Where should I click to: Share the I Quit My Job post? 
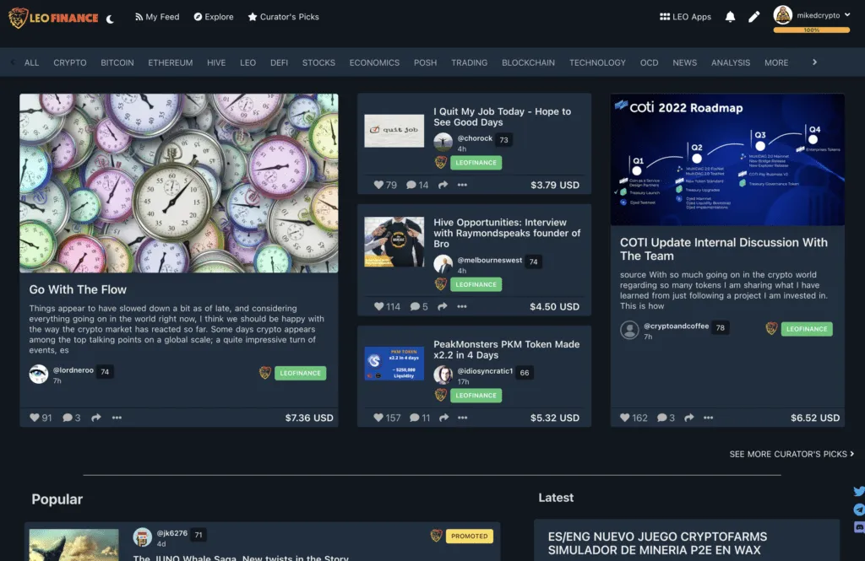click(443, 185)
